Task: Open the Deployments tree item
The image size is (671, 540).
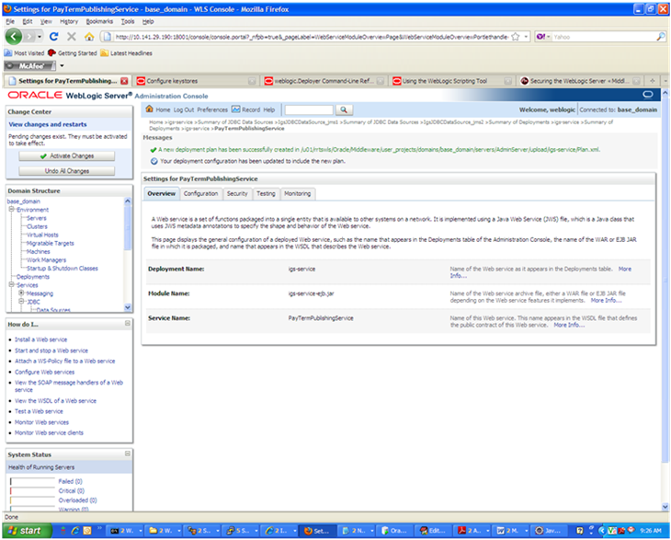Action: point(32,277)
